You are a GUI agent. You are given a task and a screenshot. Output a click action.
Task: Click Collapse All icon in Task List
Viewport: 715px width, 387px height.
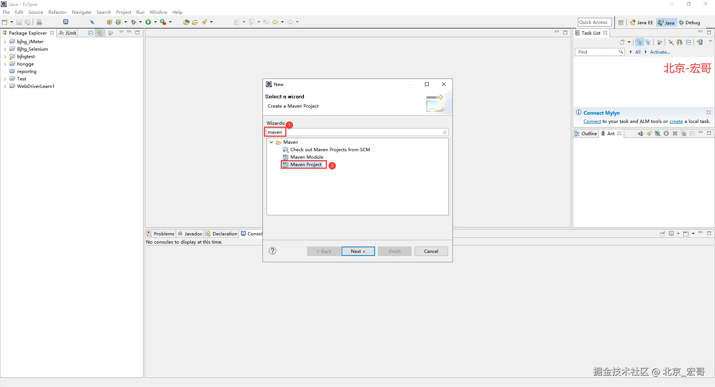point(689,42)
